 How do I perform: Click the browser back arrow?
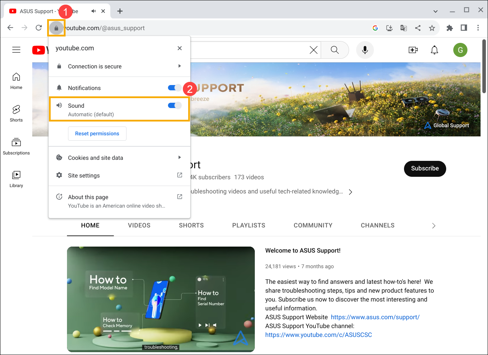coord(10,28)
